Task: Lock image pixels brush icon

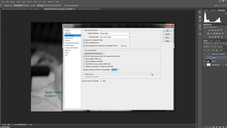Action: click(x=211, y=50)
